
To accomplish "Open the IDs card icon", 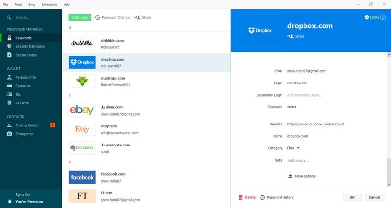I will coord(9,94).
